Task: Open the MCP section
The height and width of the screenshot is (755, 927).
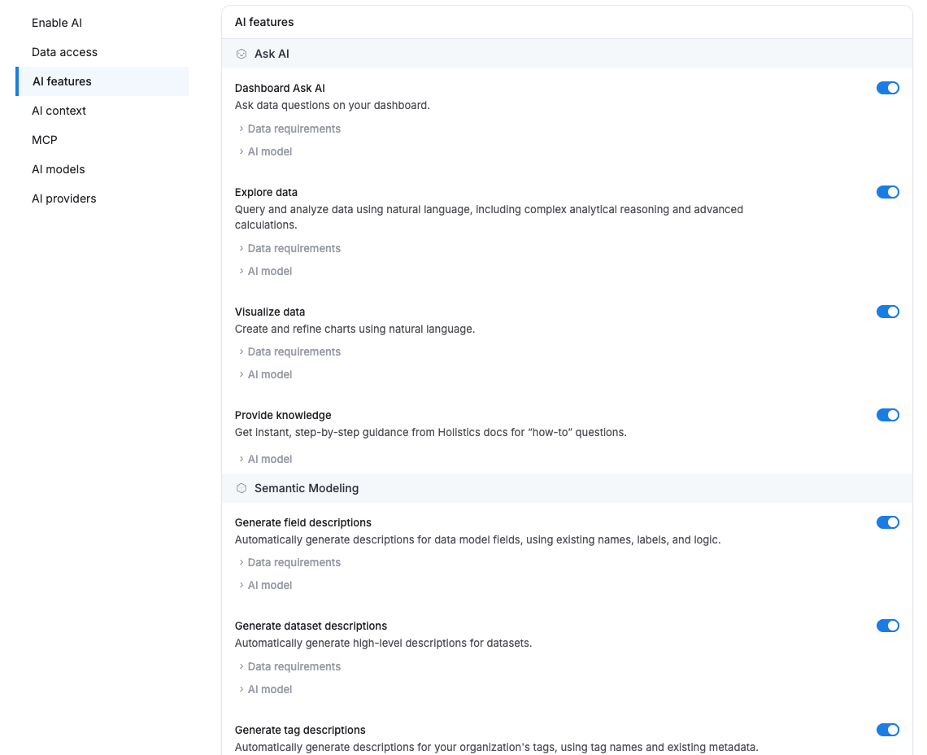Action: coord(44,140)
